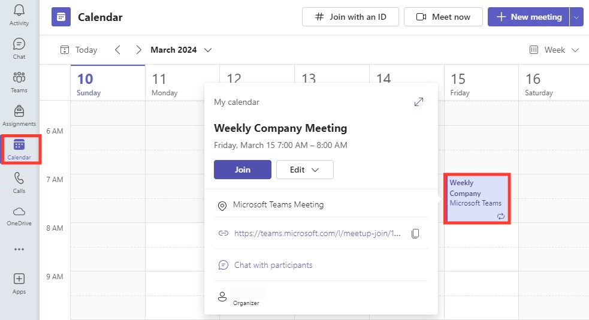Open the Week view dropdown

point(554,50)
